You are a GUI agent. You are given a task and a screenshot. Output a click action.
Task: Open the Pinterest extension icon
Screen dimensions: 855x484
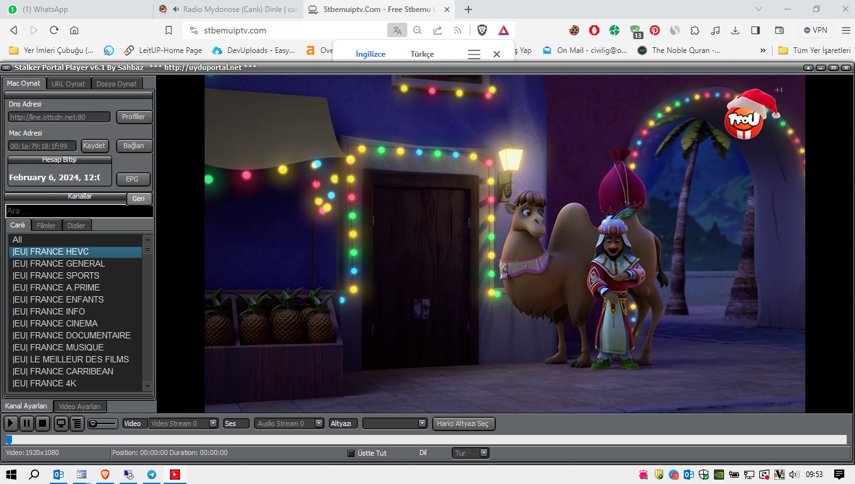(655, 30)
